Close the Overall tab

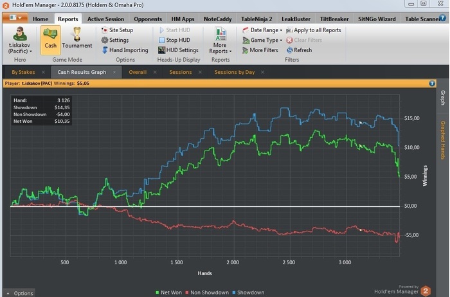pos(155,72)
